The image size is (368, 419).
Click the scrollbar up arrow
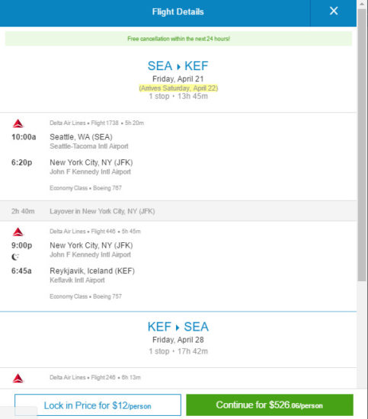click(x=362, y=4)
